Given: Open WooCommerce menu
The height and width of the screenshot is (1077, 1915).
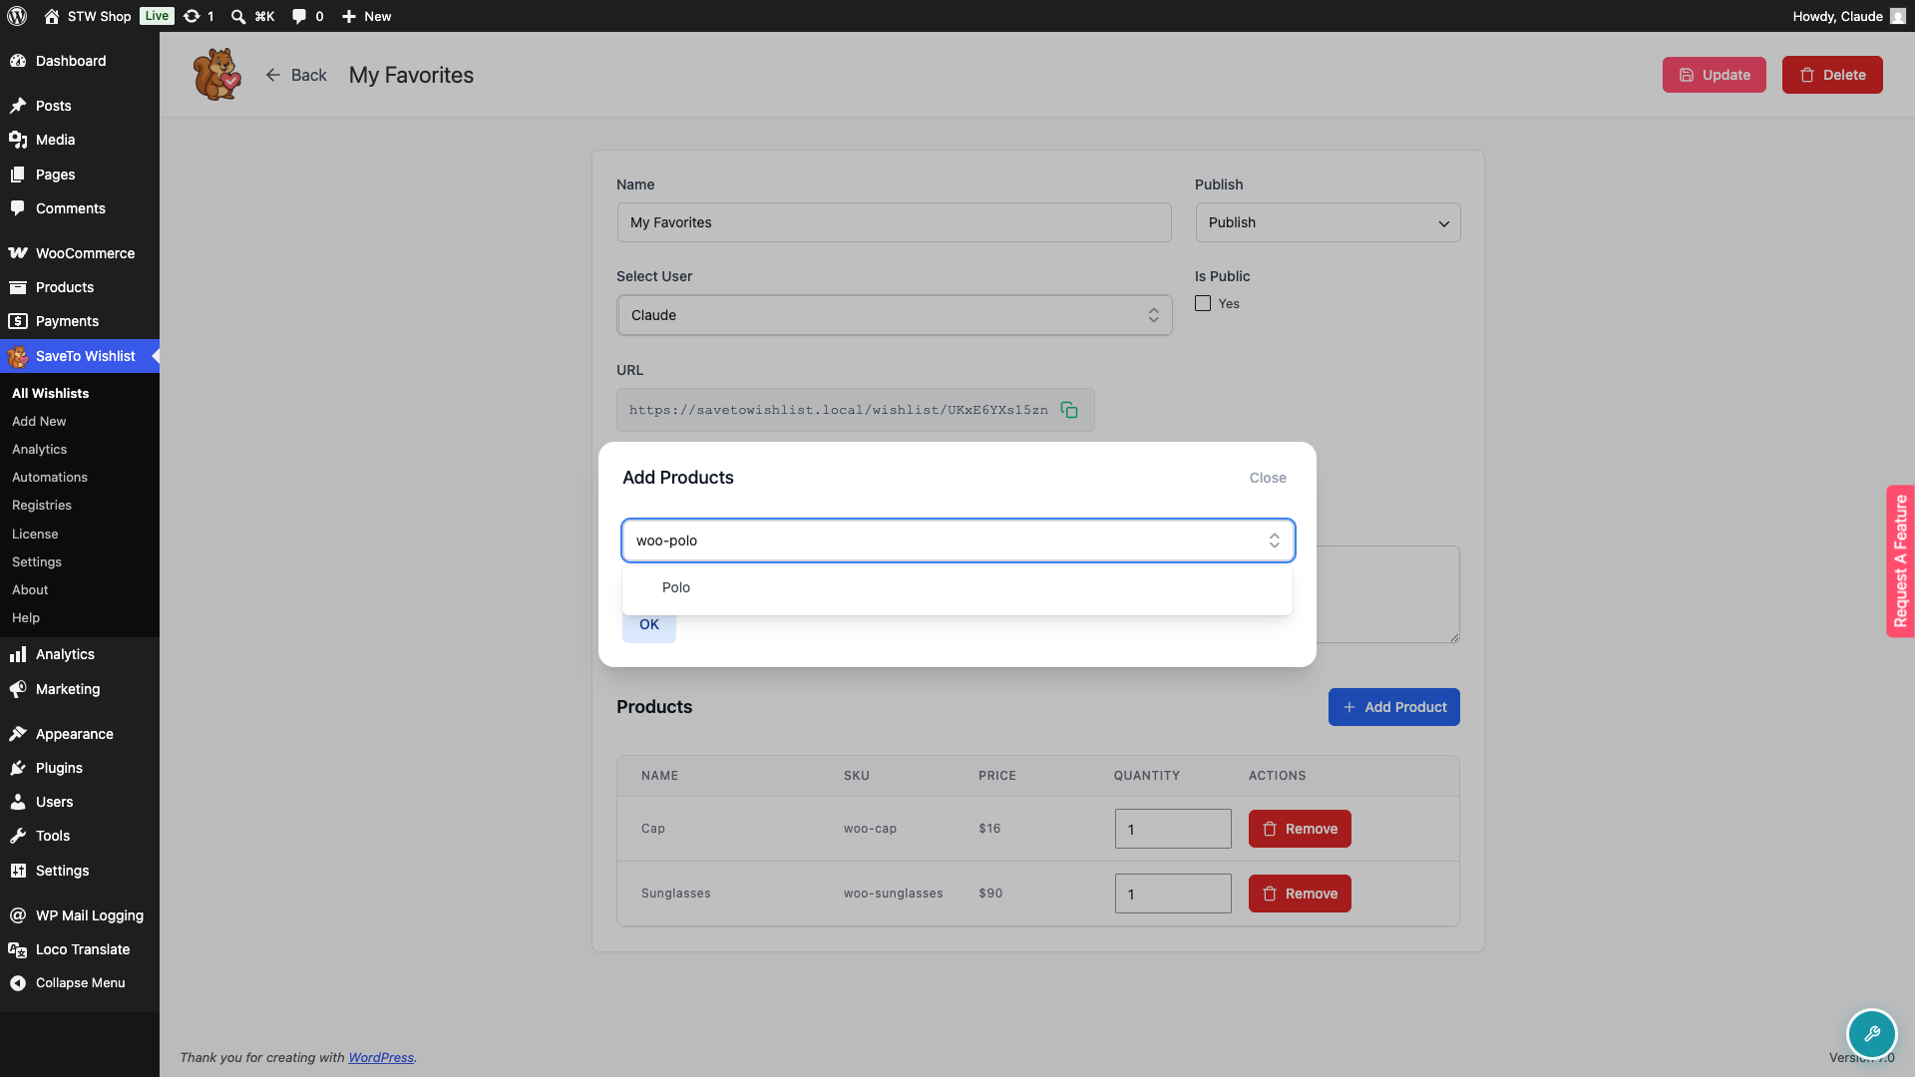Looking at the screenshot, I should tap(80, 253).
